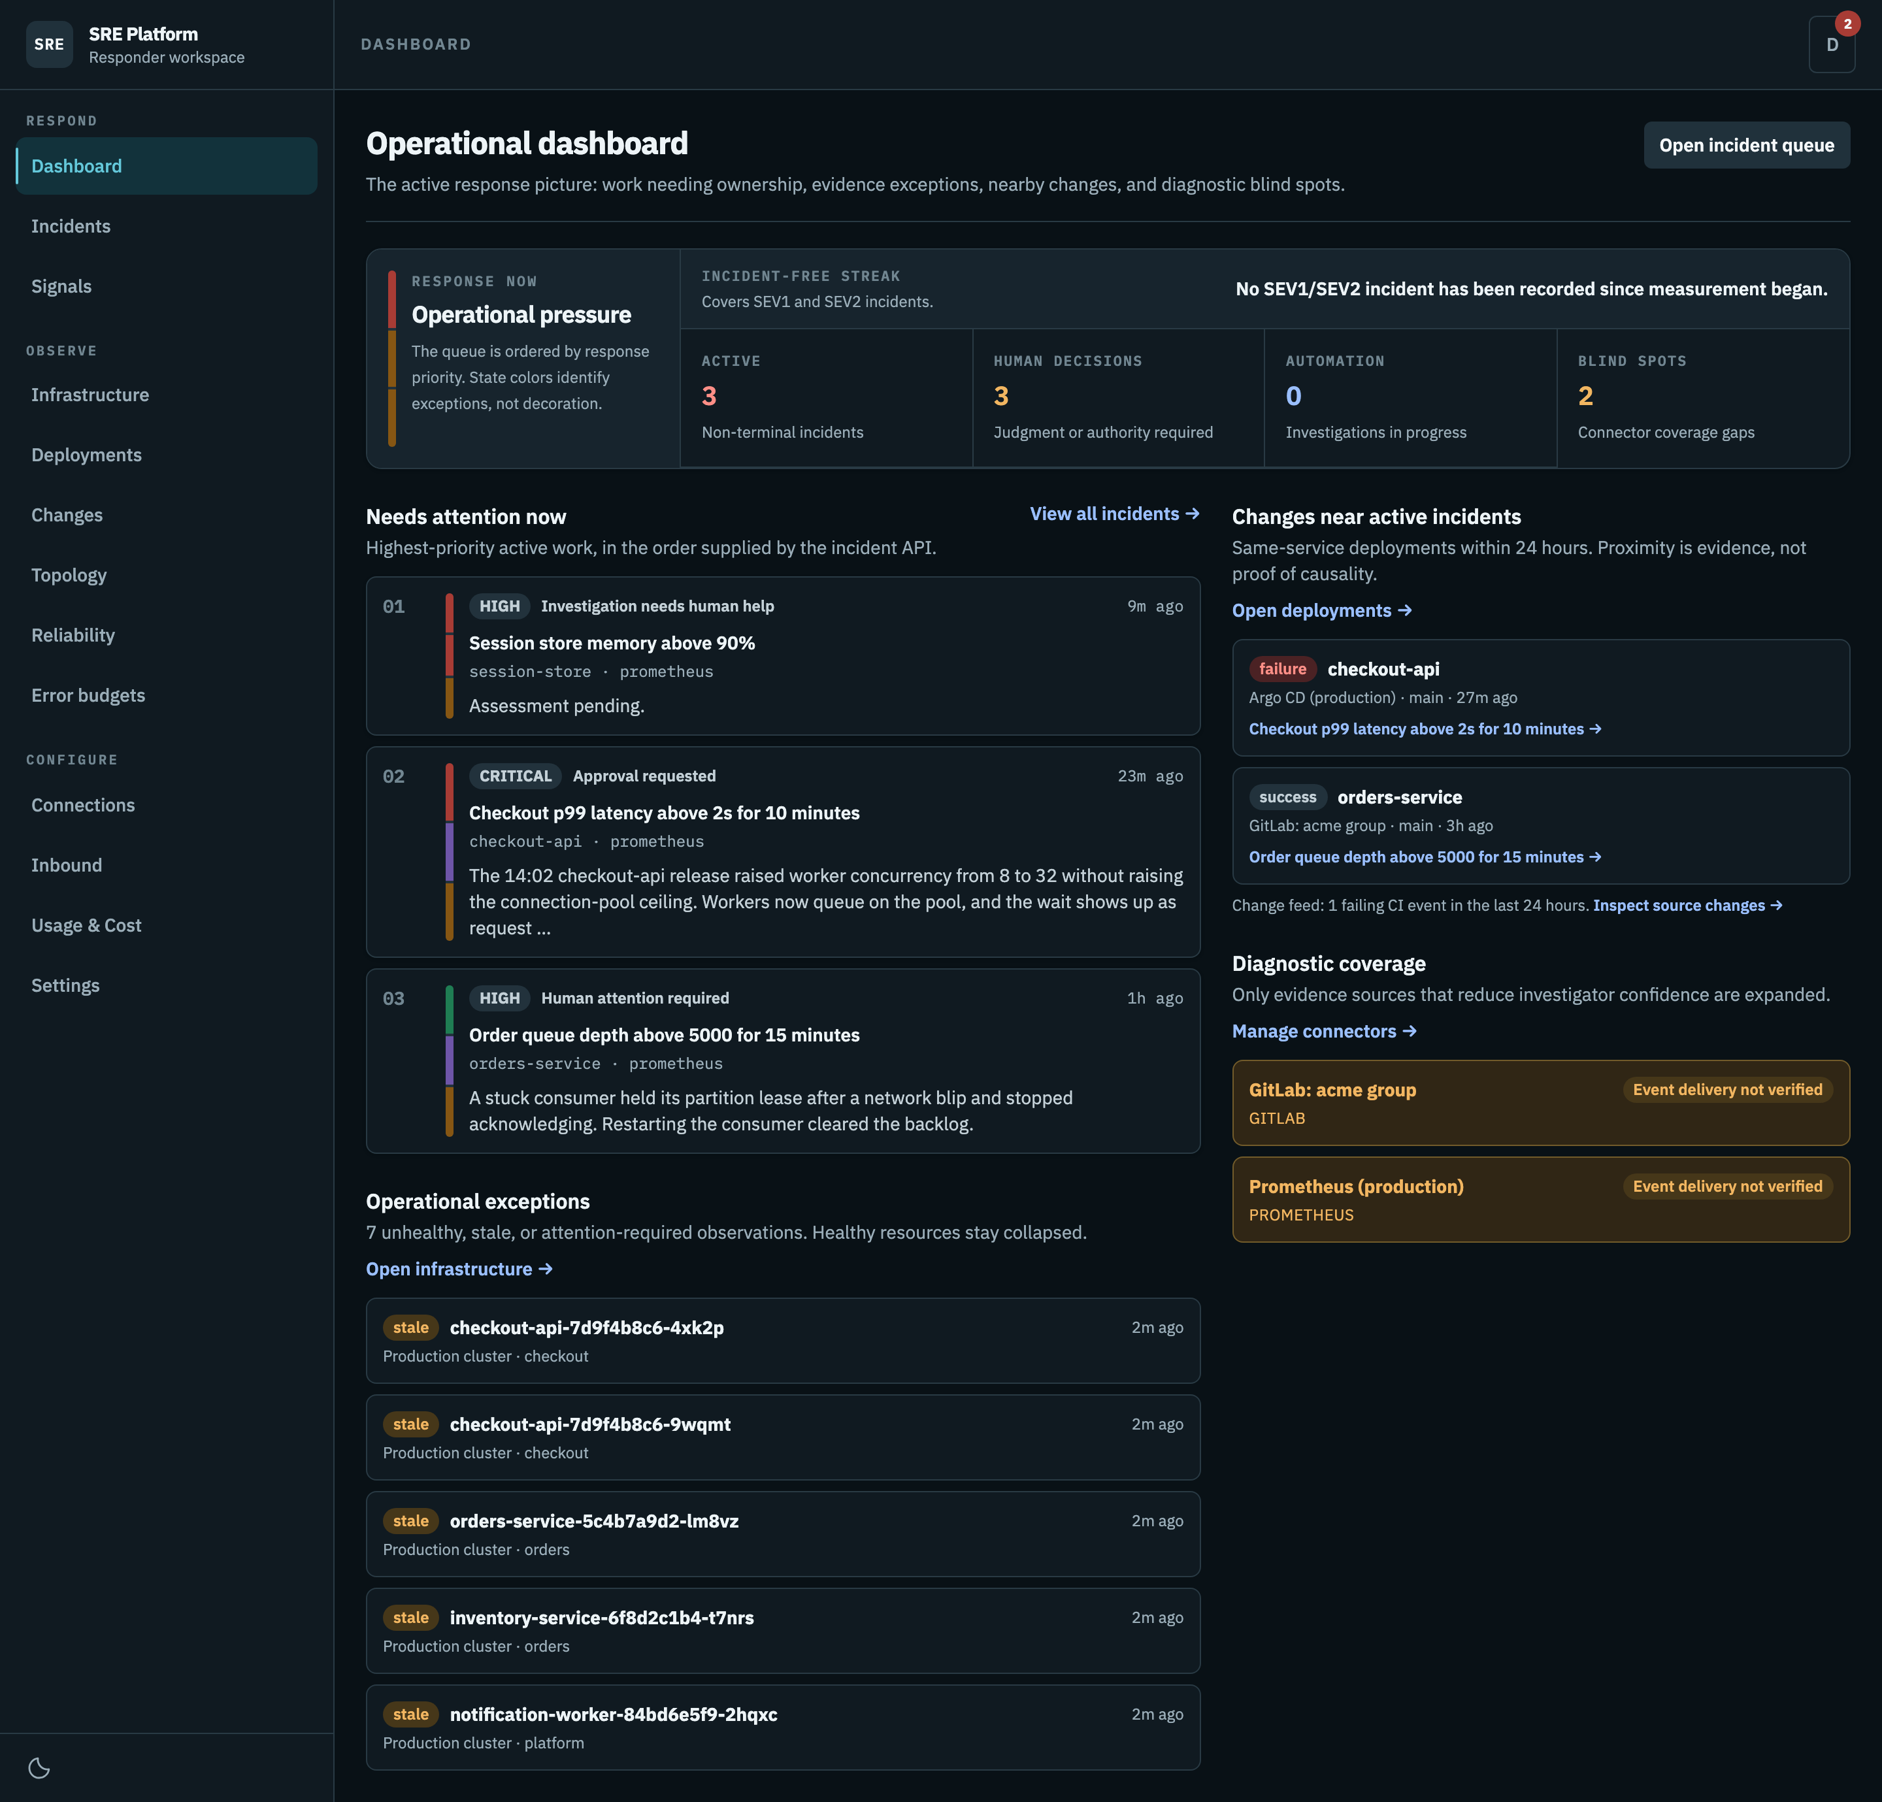Click the CRITICAL severity badge
Screen dimensions: 1882x1802
pos(516,776)
